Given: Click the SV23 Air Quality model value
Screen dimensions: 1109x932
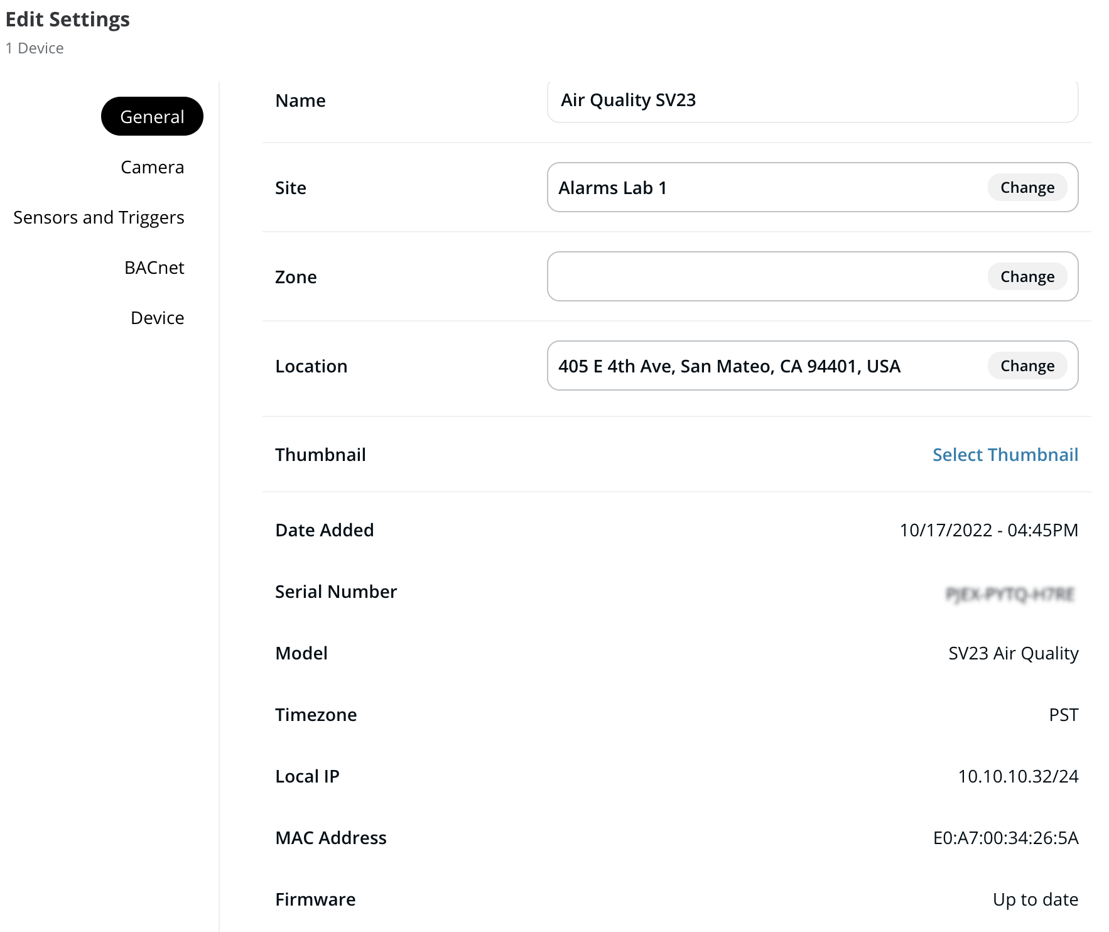Looking at the screenshot, I should click(1013, 653).
